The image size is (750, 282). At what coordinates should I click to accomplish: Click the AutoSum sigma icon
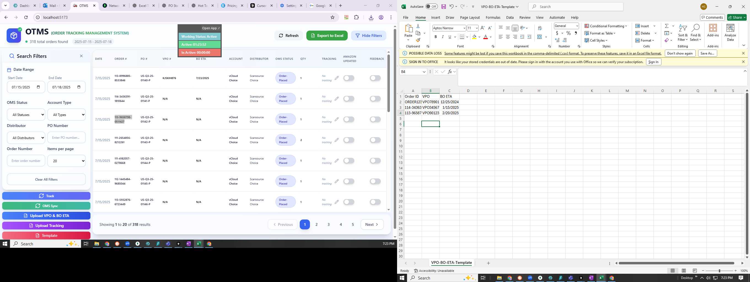click(666, 26)
